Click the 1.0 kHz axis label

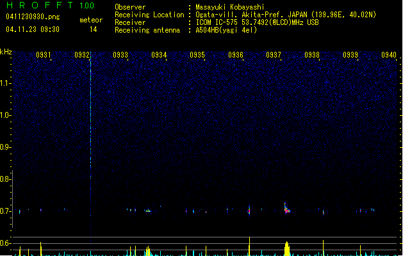(5, 115)
